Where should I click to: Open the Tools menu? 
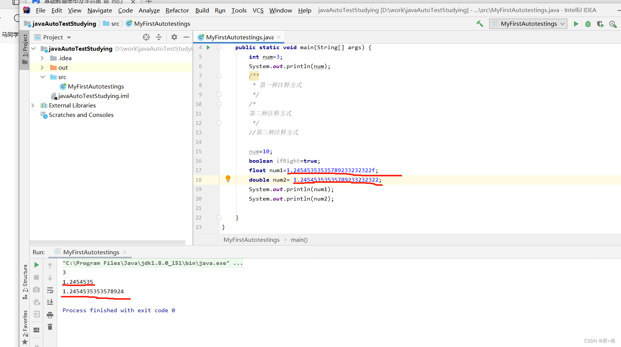pos(239,11)
